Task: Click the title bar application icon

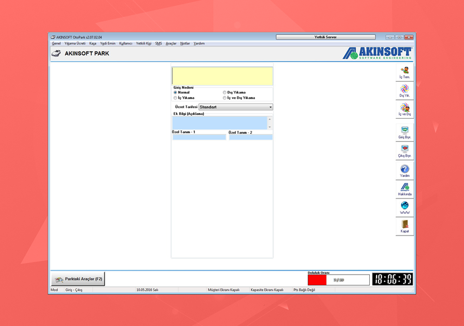Action: point(53,37)
